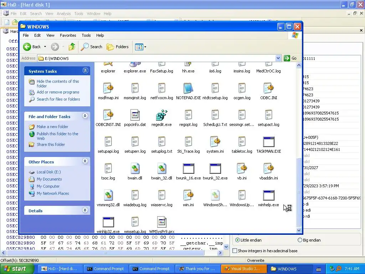This screenshot has height=274, width=365.
Task: Click Make a new folder link
Action: coord(52,127)
